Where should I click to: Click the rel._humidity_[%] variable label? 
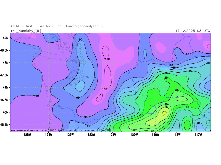(x=26, y=31)
